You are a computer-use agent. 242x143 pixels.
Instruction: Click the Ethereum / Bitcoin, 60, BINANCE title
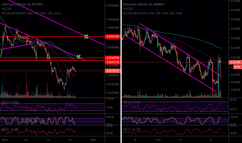click(x=144, y=4)
